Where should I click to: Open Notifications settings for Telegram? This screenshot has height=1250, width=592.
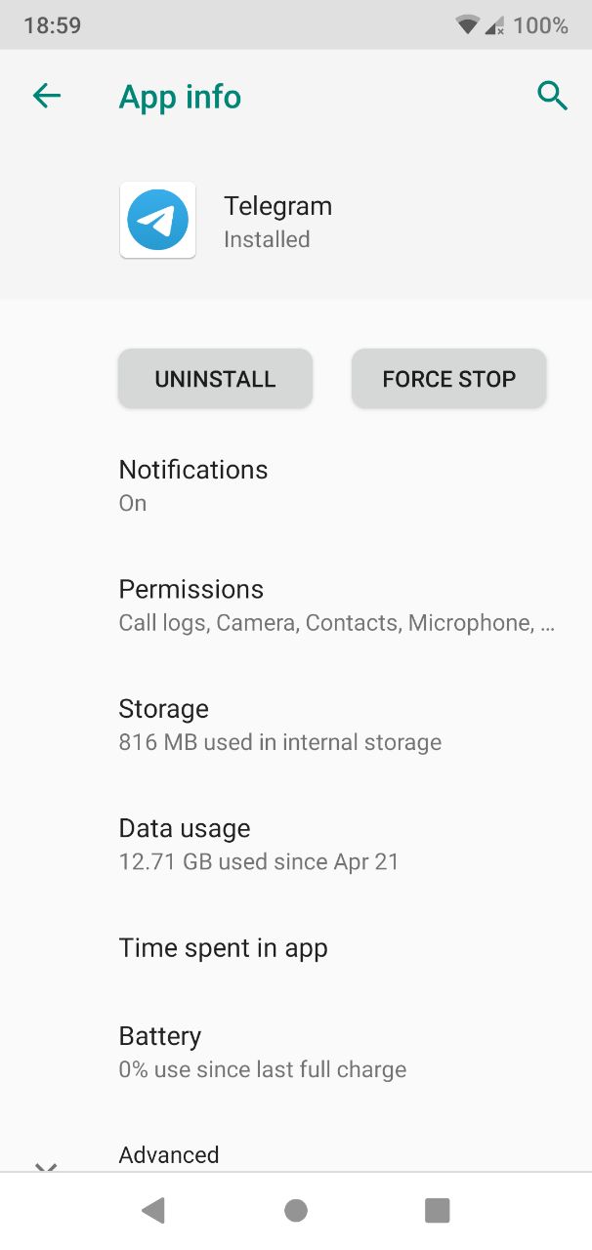[193, 484]
